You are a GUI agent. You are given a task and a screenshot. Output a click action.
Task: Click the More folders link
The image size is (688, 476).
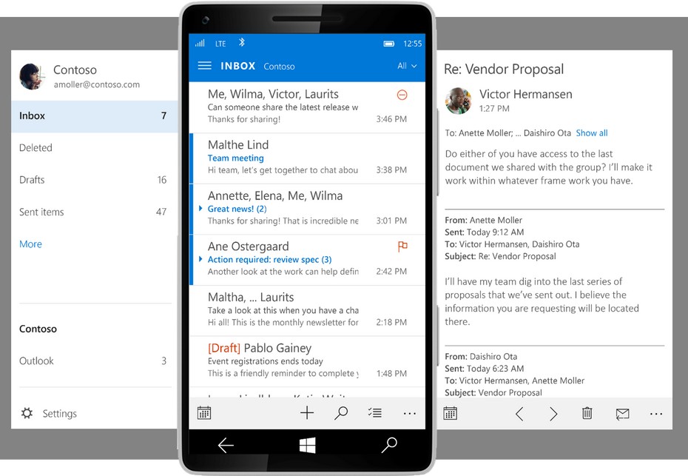click(30, 244)
